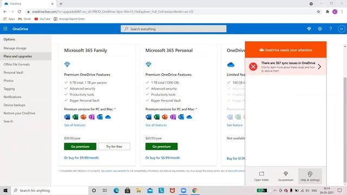Click the diamond icon on Microsoft 365 Personal card
Viewport: 347px width, 195px height.
coord(149,64)
